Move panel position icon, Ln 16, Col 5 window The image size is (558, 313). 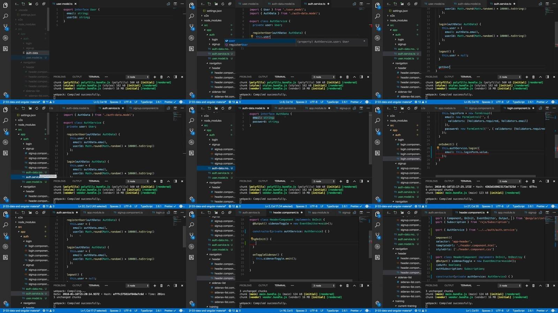point(361,286)
